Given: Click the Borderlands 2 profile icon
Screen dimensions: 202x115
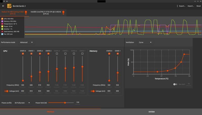Looking at the screenshot, I should pyautogui.click(x=9, y=6).
